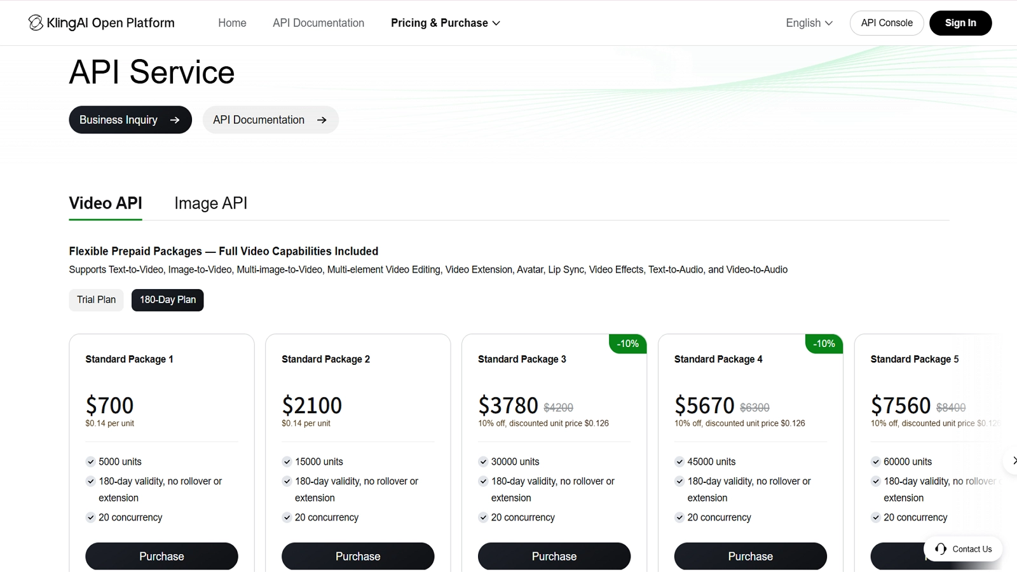Click Package 4's discounted unit price note
Screen dimensions: 1017x572
(740, 423)
